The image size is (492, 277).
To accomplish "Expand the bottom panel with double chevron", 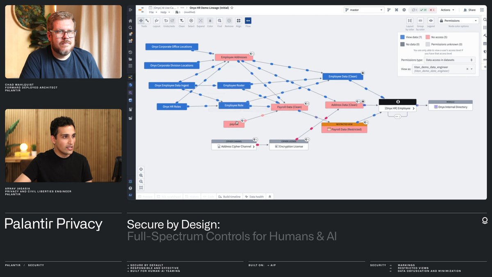I will click(270, 197).
